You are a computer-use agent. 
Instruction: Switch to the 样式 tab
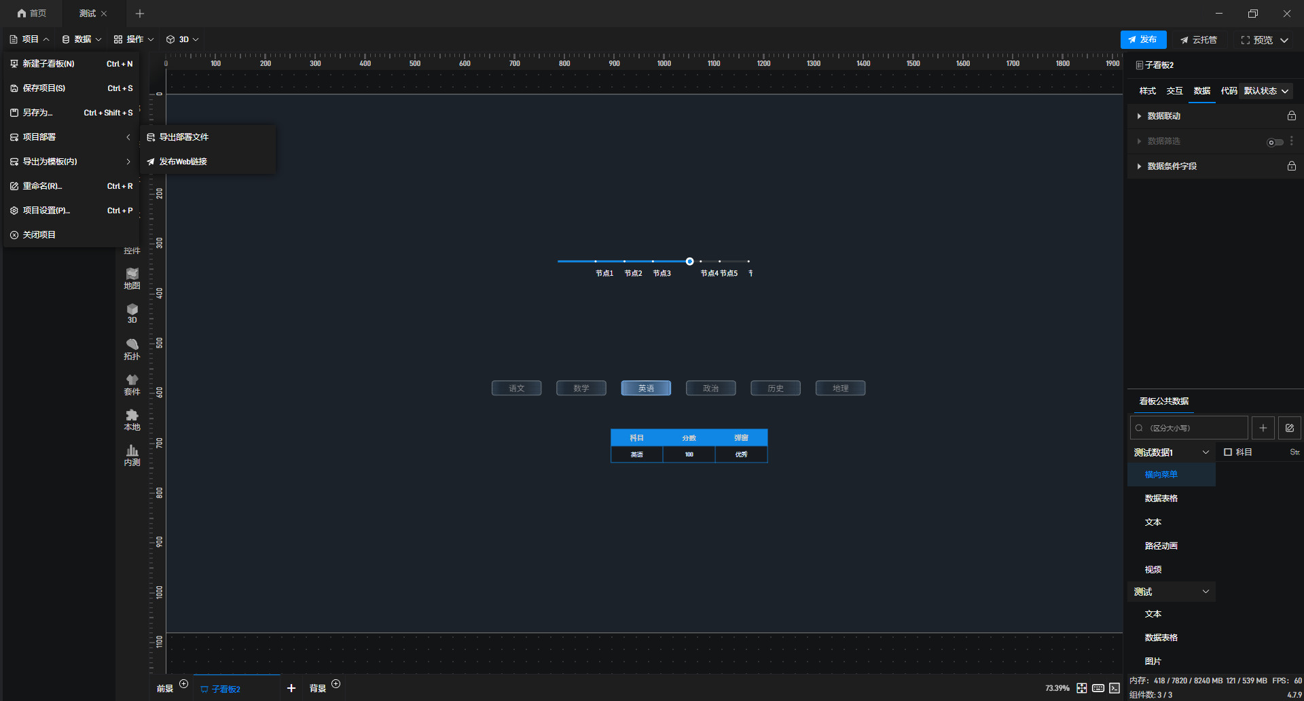pos(1147,91)
